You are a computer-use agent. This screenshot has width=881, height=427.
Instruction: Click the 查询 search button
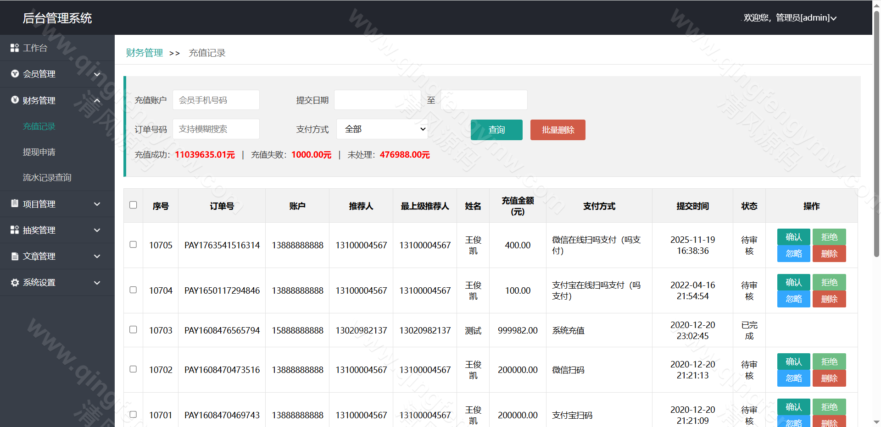tap(496, 130)
